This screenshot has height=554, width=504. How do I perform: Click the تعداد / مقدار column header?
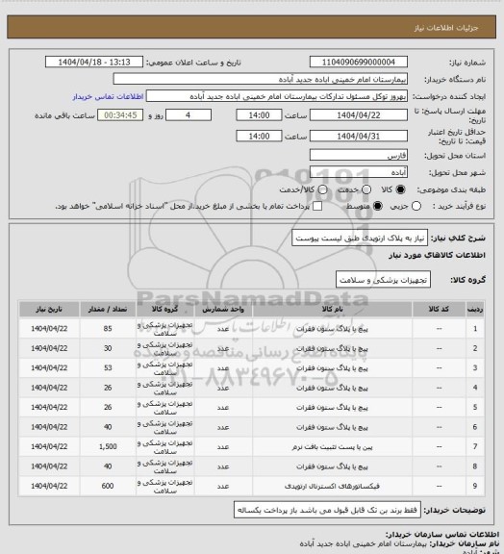point(108,309)
